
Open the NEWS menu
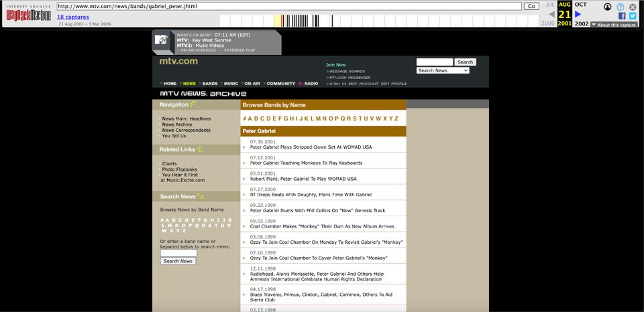coord(189,84)
